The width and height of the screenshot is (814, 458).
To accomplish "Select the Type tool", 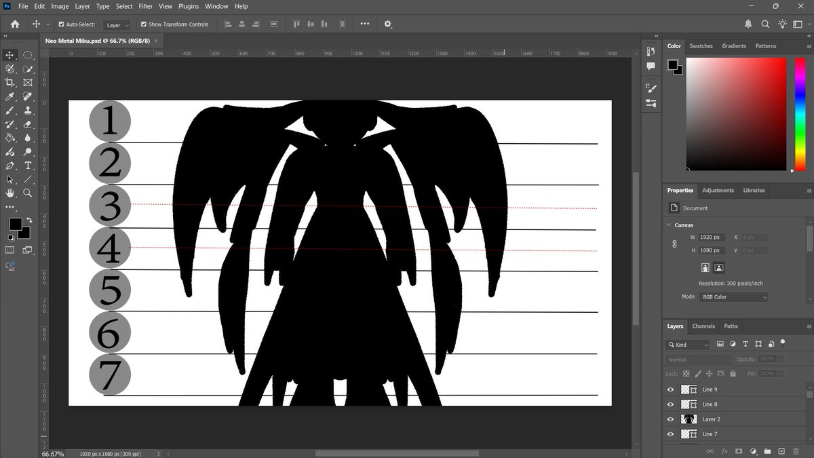I will coord(28,166).
